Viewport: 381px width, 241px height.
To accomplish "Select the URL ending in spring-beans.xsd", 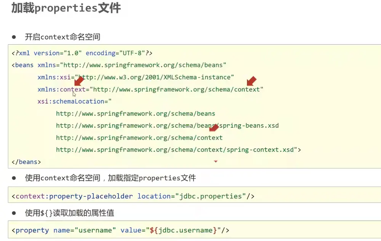I will tap(167, 126).
